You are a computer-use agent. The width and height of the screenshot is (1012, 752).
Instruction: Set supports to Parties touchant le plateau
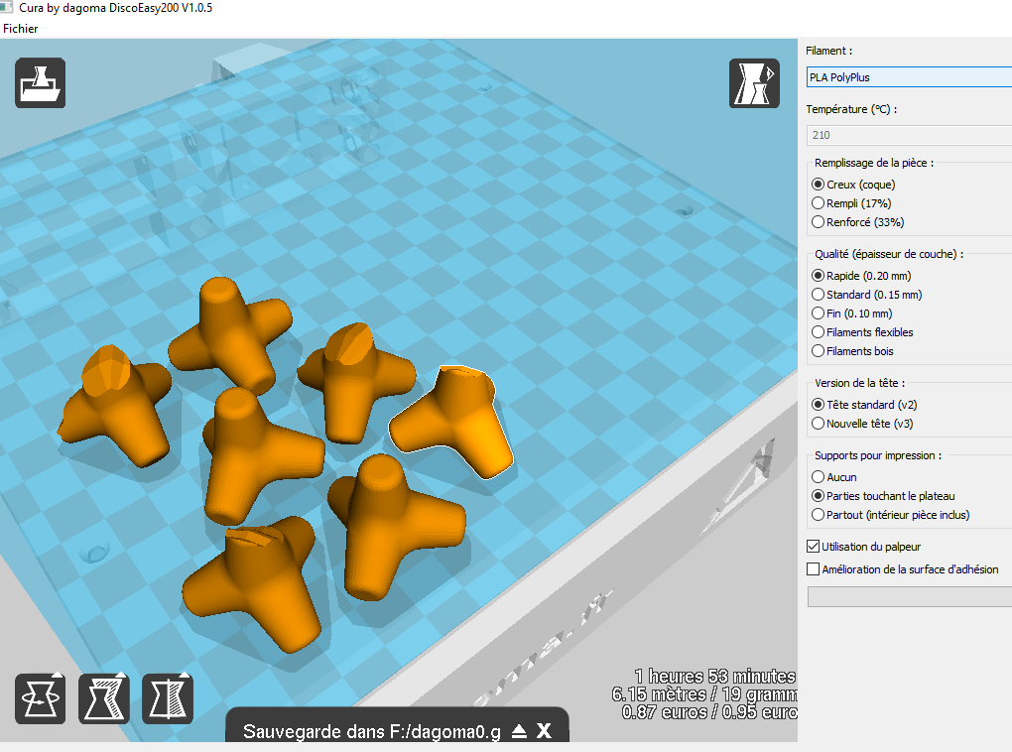pyautogui.click(x=883, y=496)
